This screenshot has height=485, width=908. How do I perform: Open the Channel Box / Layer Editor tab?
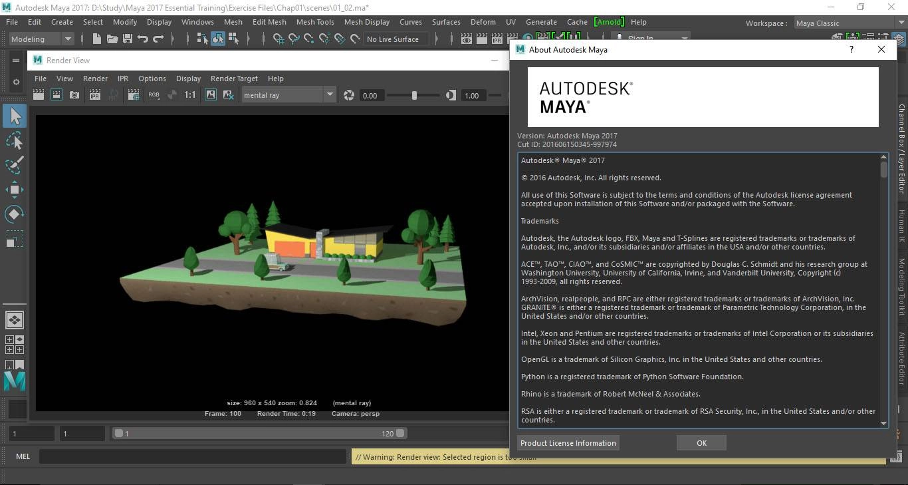[x=902, y=148]
